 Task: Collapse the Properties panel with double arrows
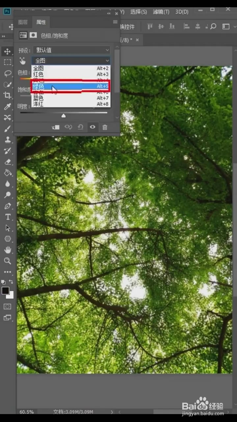109,14
